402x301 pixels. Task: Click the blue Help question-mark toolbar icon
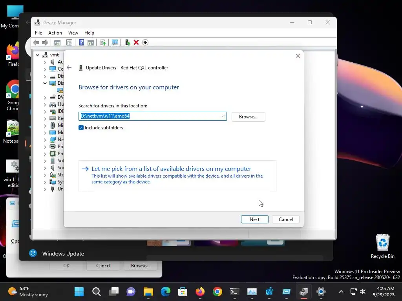point(81,42)
